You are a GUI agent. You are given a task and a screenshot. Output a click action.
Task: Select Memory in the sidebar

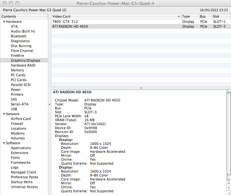point(17,70)
